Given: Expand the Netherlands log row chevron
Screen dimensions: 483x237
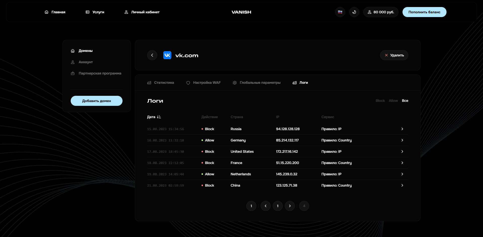Looking at the screenshot, I should 402,174.
